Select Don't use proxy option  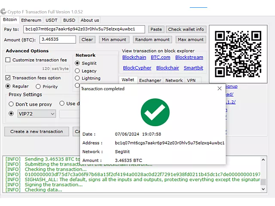11,104
